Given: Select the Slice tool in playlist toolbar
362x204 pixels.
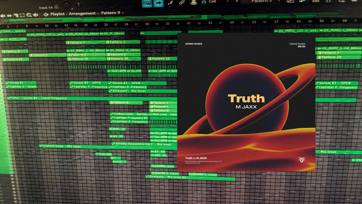Looking at the screenshot, I should [16, 15].
